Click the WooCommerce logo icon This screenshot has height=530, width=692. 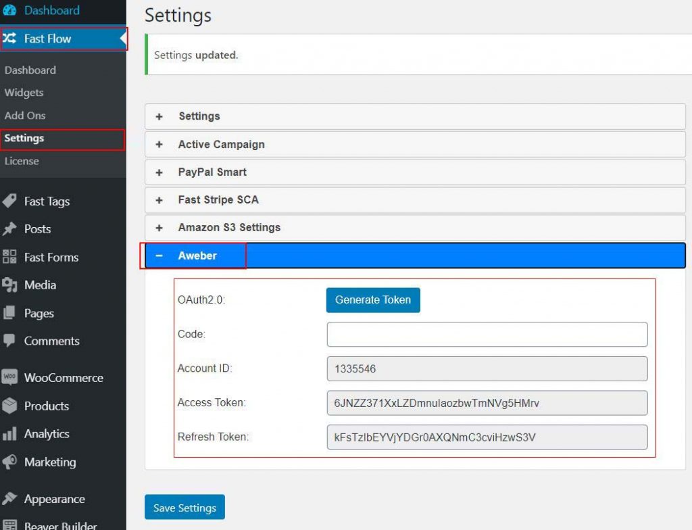pos(9,377)
